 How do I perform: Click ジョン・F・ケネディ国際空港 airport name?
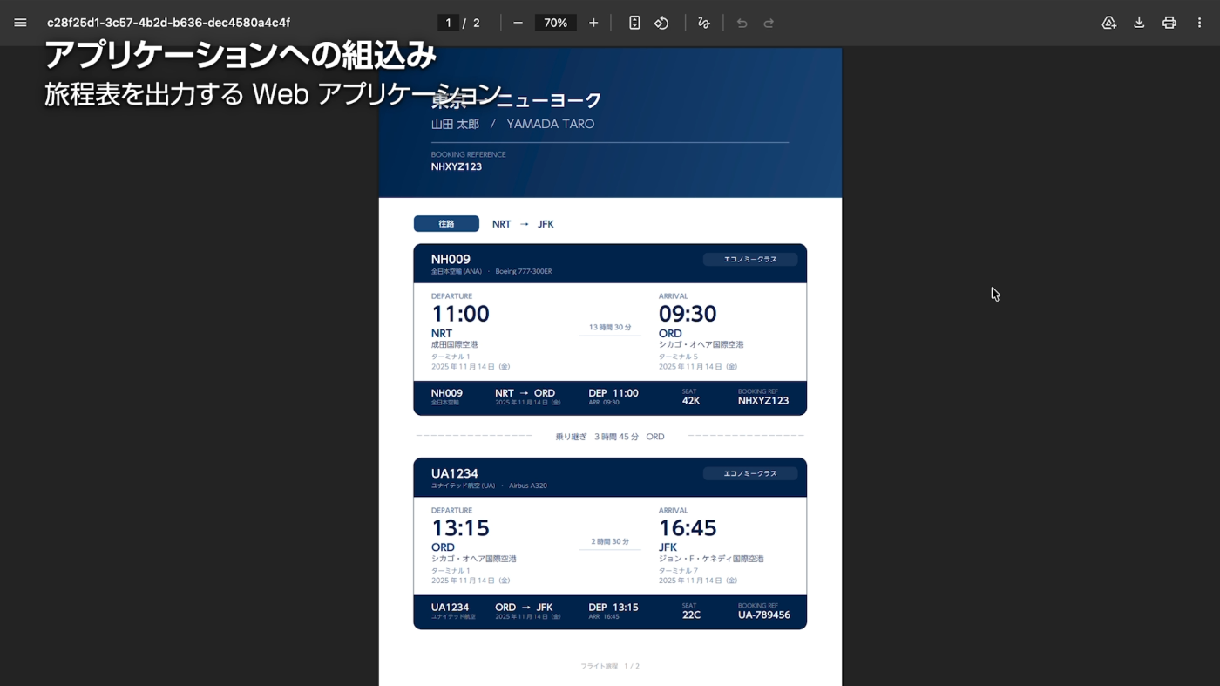click(x=711, y=559)
